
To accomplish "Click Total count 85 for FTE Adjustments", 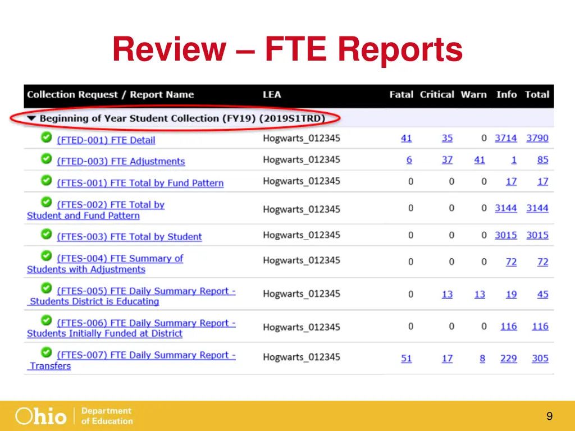I will 543,160.
